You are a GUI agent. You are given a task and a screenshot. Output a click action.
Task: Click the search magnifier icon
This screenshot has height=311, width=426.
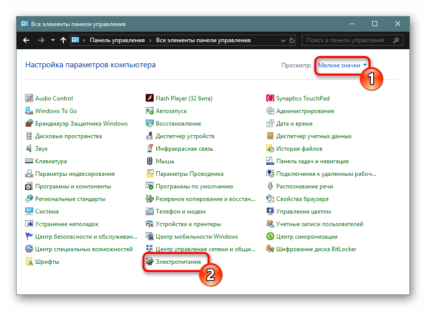click(396, 40)
